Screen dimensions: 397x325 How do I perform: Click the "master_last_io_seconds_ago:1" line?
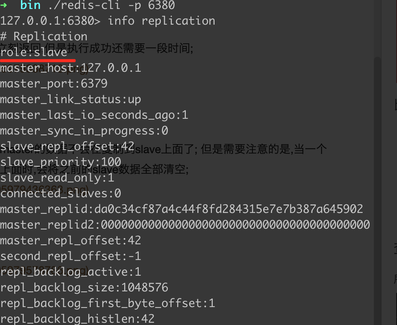94,115
